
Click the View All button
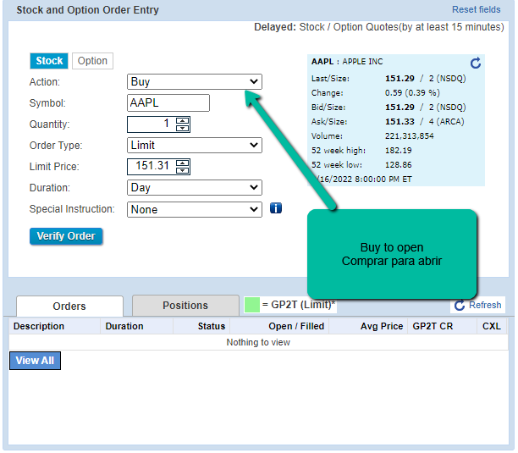pyautogui.click(x=35, y=361)
